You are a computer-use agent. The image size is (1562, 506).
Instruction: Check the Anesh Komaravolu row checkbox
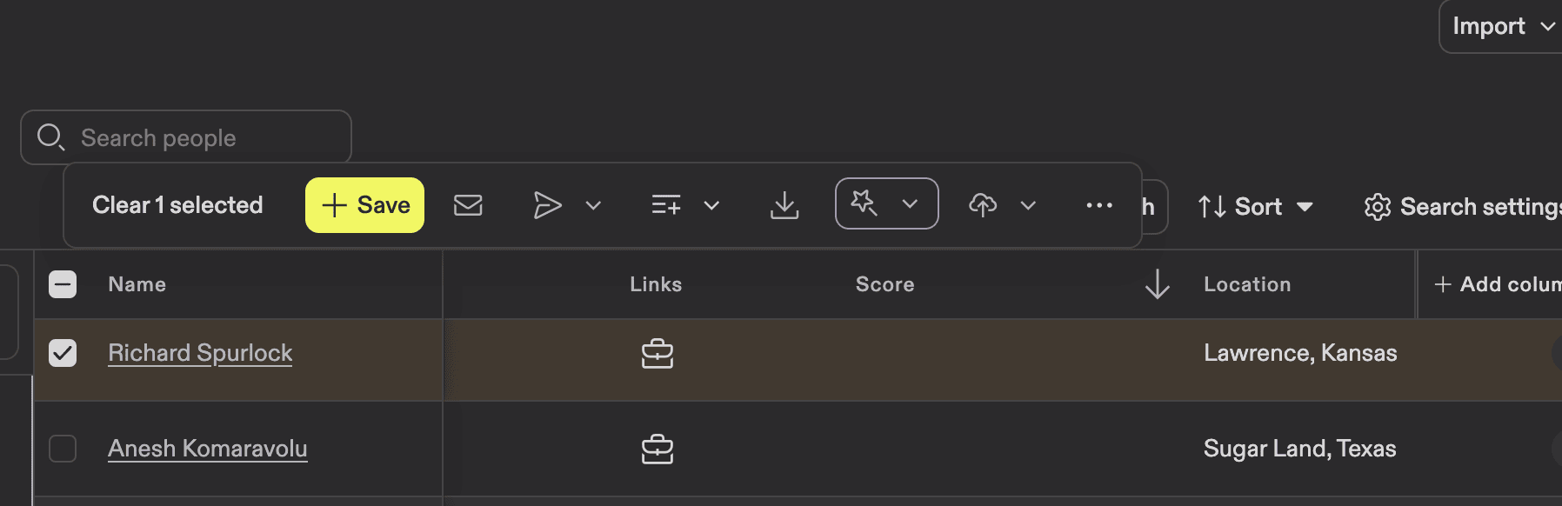pyautogui.click(x=62, y=449)
